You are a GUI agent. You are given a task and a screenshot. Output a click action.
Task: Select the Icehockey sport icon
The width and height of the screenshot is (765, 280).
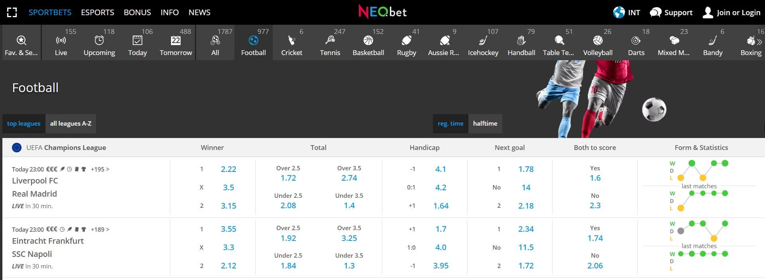[483, 40]
